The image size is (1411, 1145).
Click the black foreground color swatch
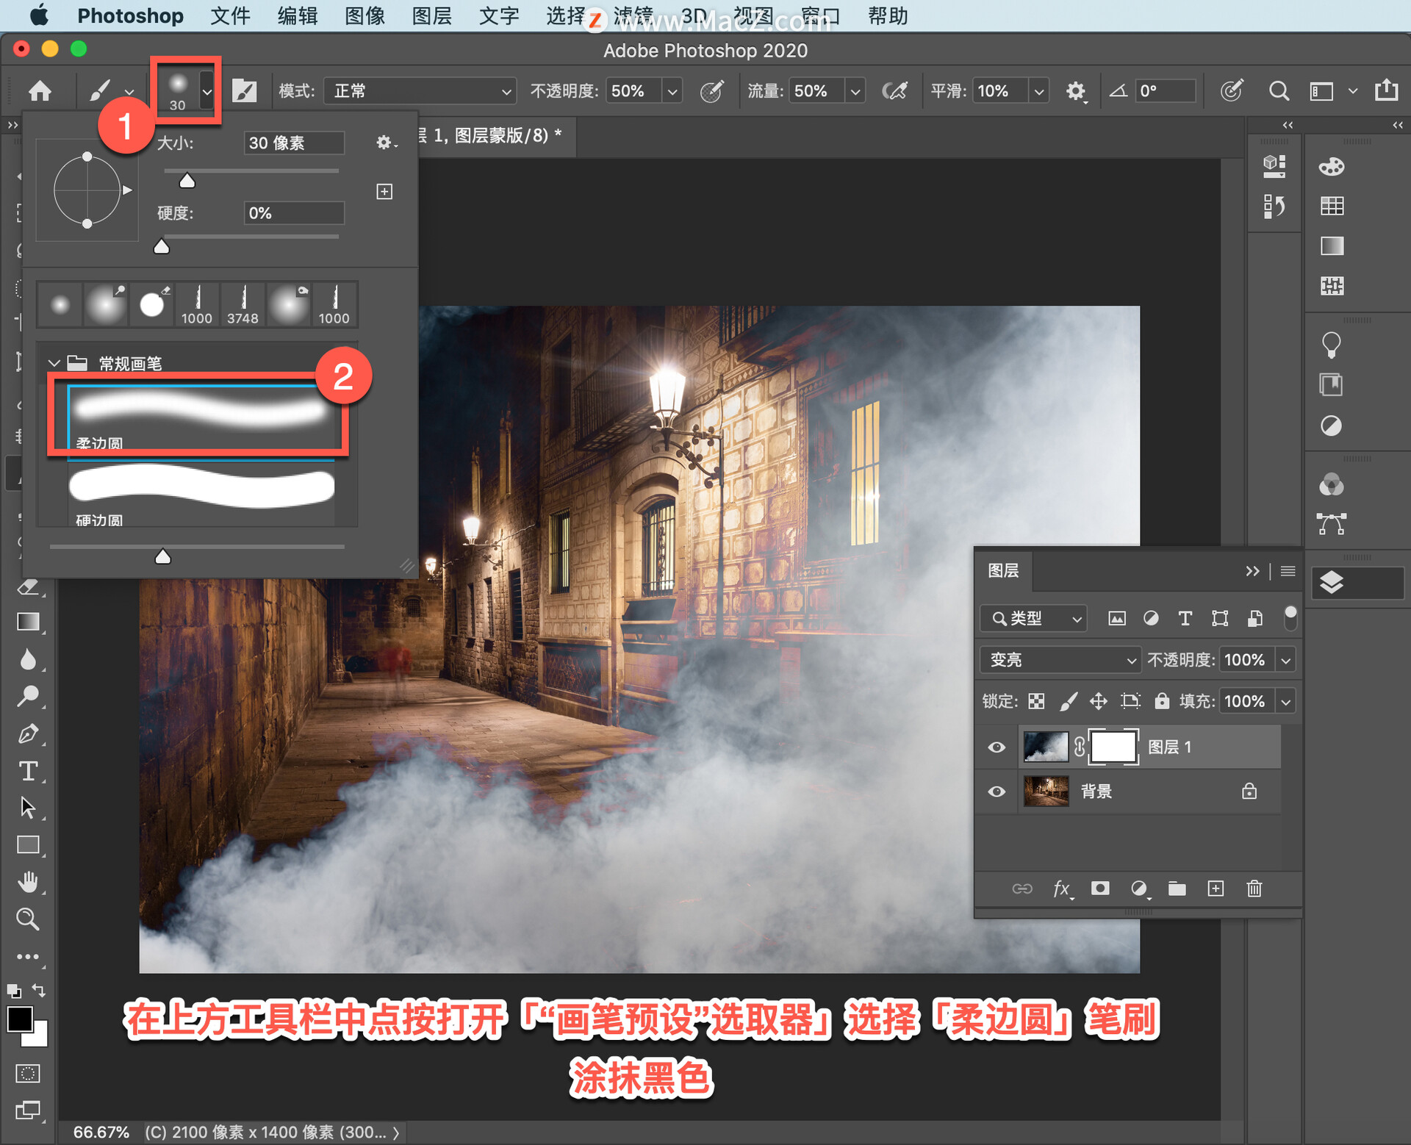point(20,1019)
